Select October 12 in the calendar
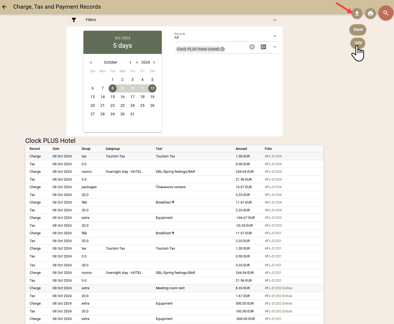Viewport: 394px width, 324px height. coord(152,88)
